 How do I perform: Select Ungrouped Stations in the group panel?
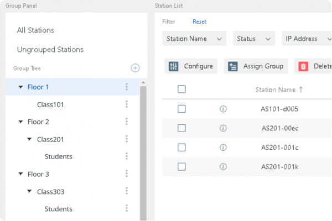point(50,49)
